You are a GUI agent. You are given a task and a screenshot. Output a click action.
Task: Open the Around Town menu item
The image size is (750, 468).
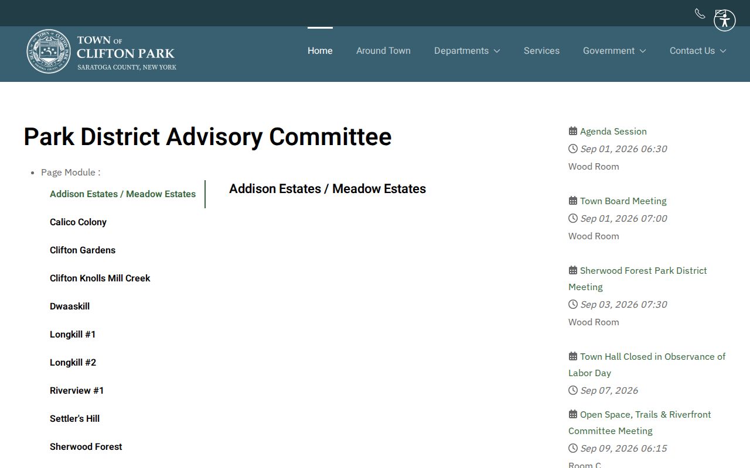tap(383, 51)
